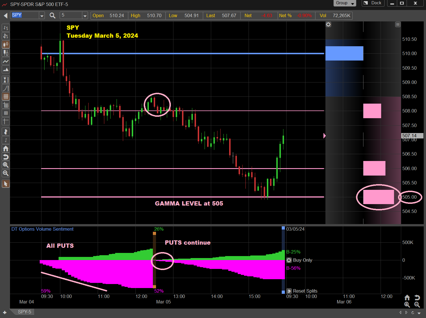Viewport: 426px width, 318px height.
Task: Click the volume-at-price bars icon
Action: pyautogui.click(x=6, y=132)
